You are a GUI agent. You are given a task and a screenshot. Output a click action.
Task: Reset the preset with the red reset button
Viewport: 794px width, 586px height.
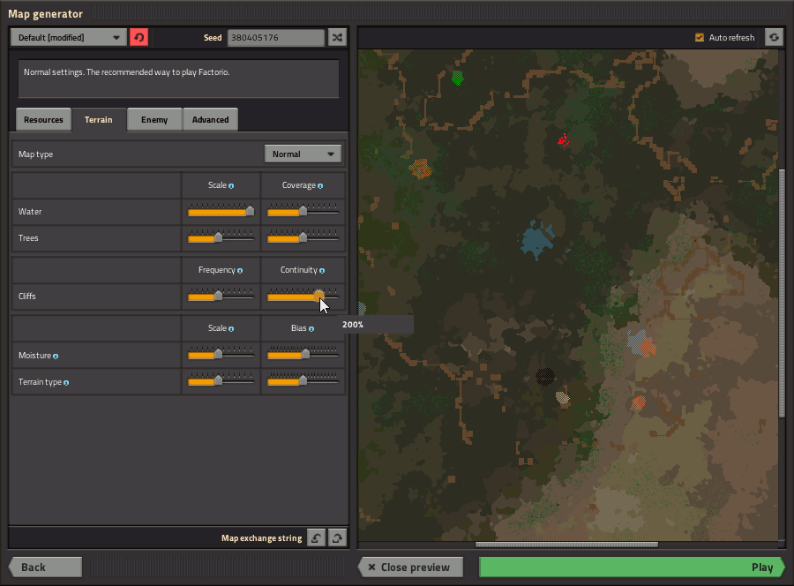[x=139, y=37]
